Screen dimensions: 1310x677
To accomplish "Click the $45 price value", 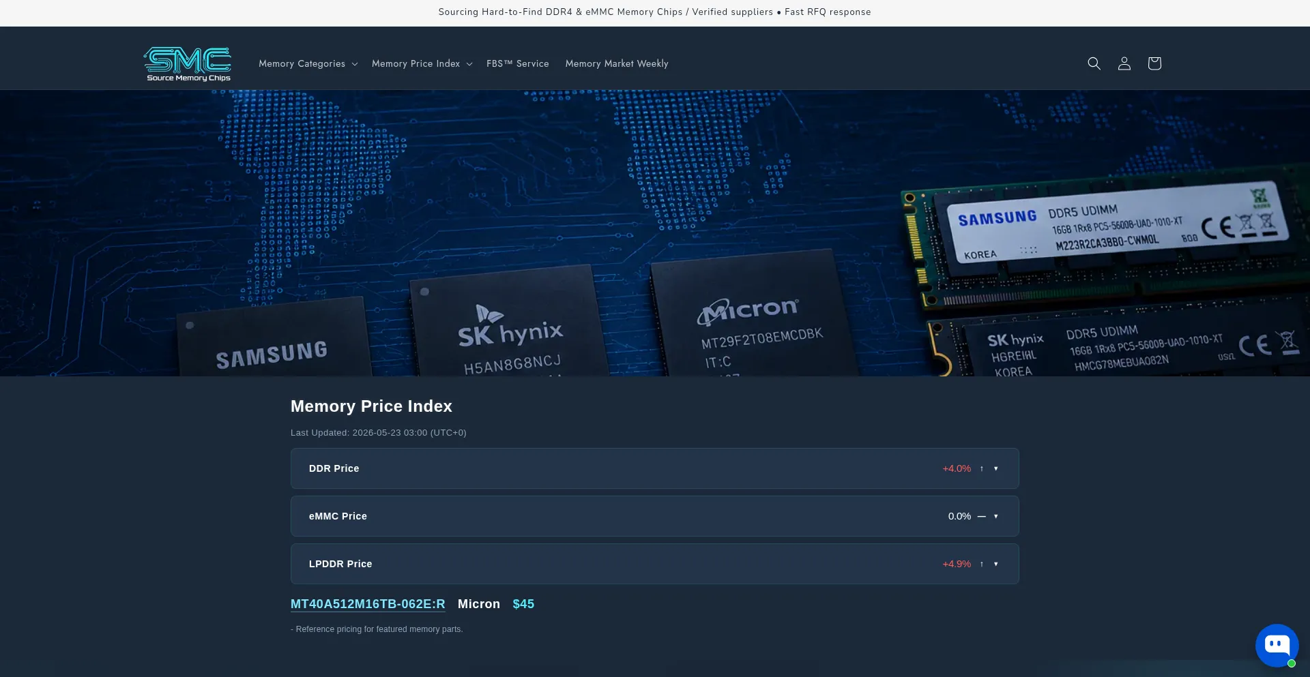I will 523,604.
